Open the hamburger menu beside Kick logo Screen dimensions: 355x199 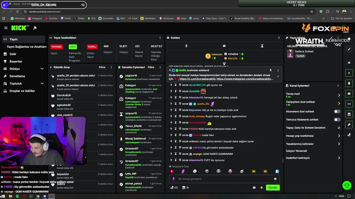6,28
